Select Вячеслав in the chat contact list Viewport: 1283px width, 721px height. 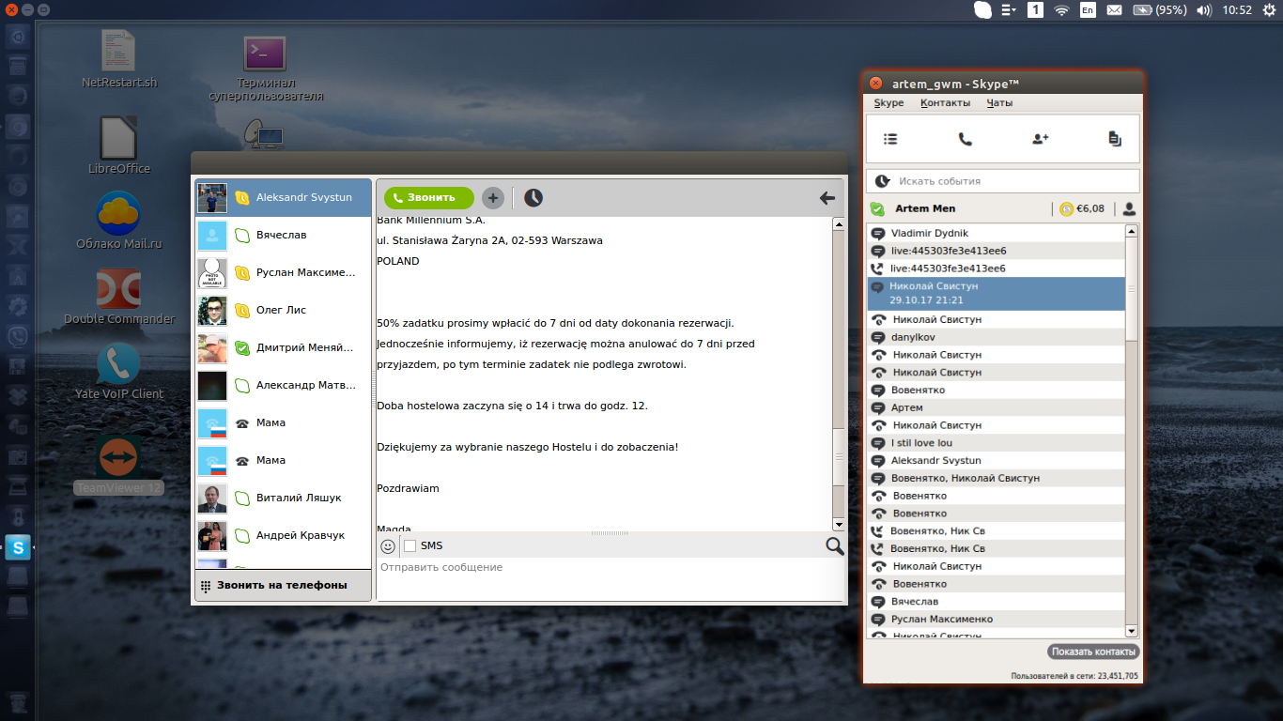coord(283,235)
